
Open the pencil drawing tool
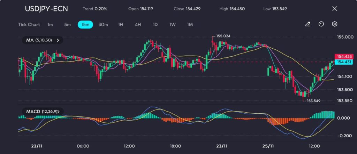point(307,24)
